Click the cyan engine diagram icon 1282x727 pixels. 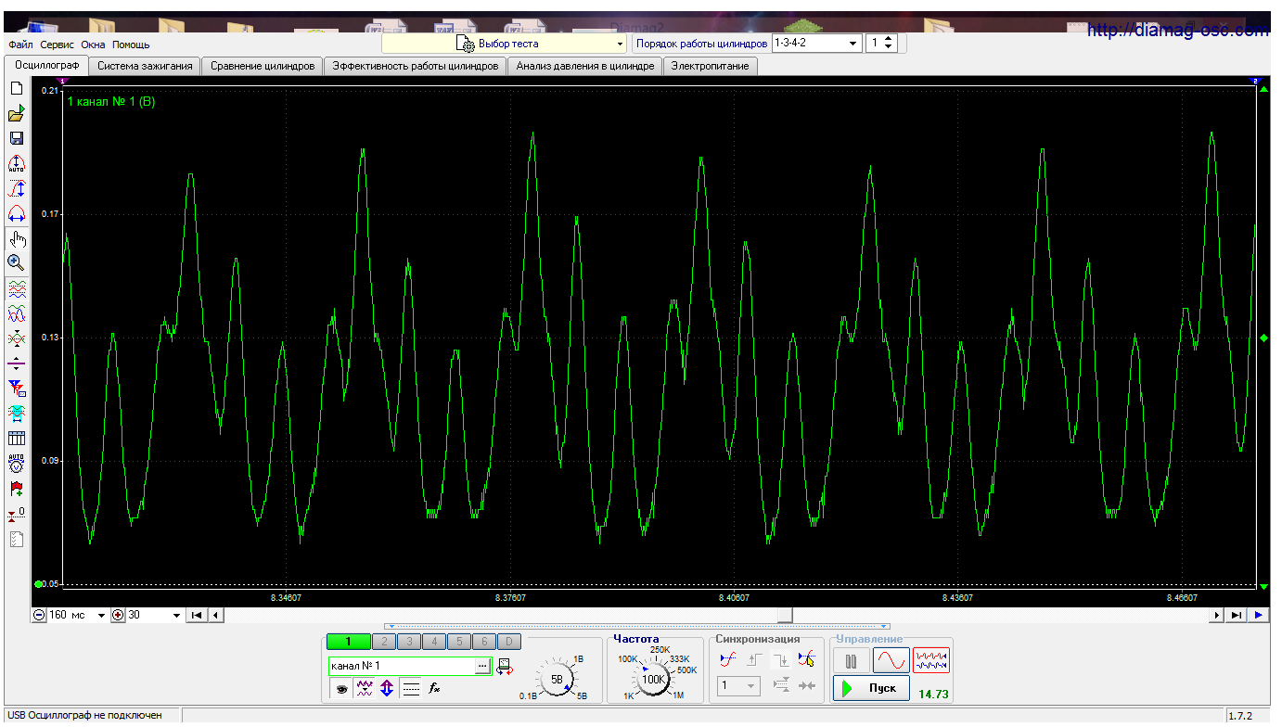pos(16,413)
